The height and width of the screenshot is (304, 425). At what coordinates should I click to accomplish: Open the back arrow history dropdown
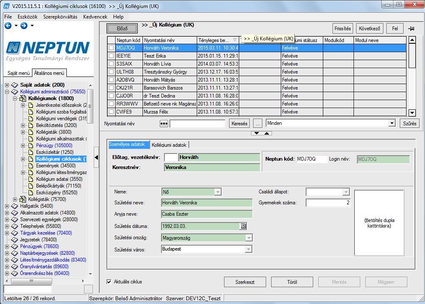click(x=16, y=26)
